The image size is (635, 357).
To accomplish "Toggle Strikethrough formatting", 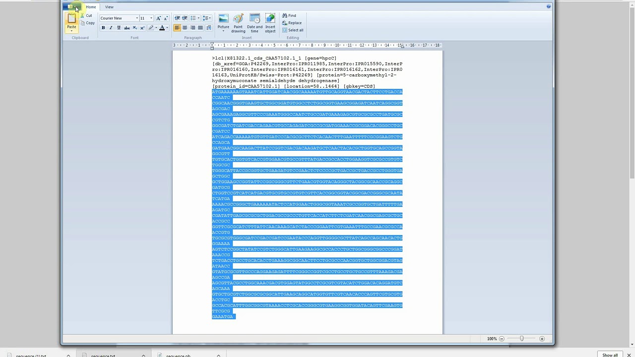I will pyautogui.click(x=127, y=28).
